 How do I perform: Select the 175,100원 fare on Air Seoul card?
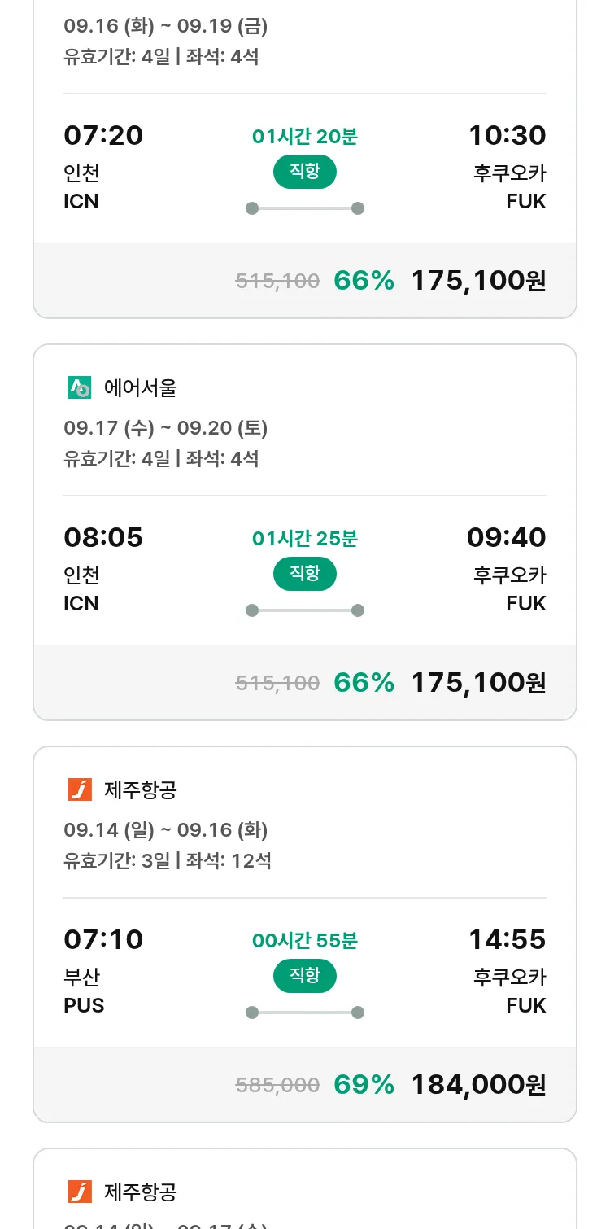(x=478, y=683)
